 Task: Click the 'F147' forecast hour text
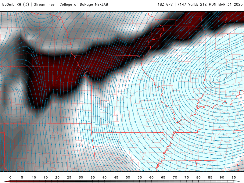tap(182, 5)
